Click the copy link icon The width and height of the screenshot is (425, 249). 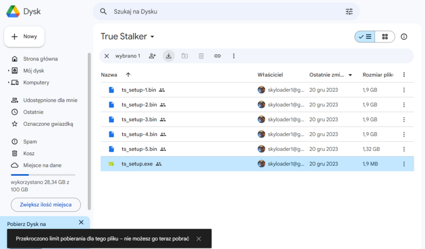(x=217, y=56)
